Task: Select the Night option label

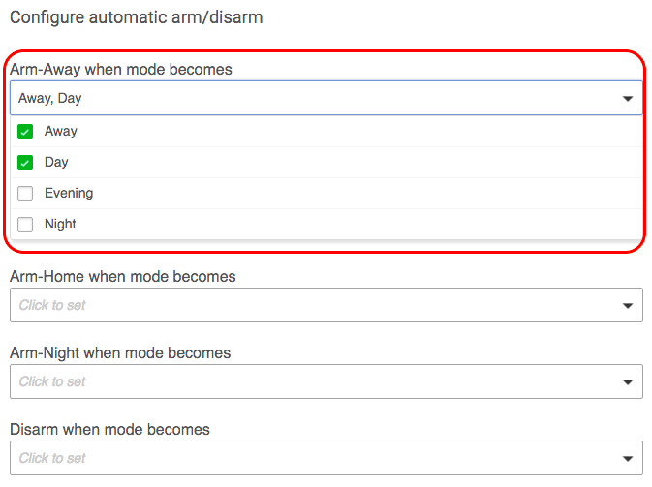Action: click(60, 225)
